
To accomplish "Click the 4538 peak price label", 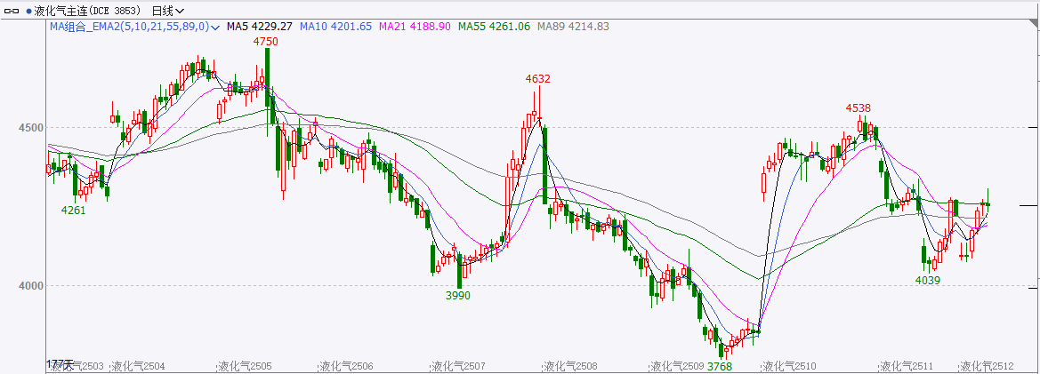I will click(x=858, y=107).
